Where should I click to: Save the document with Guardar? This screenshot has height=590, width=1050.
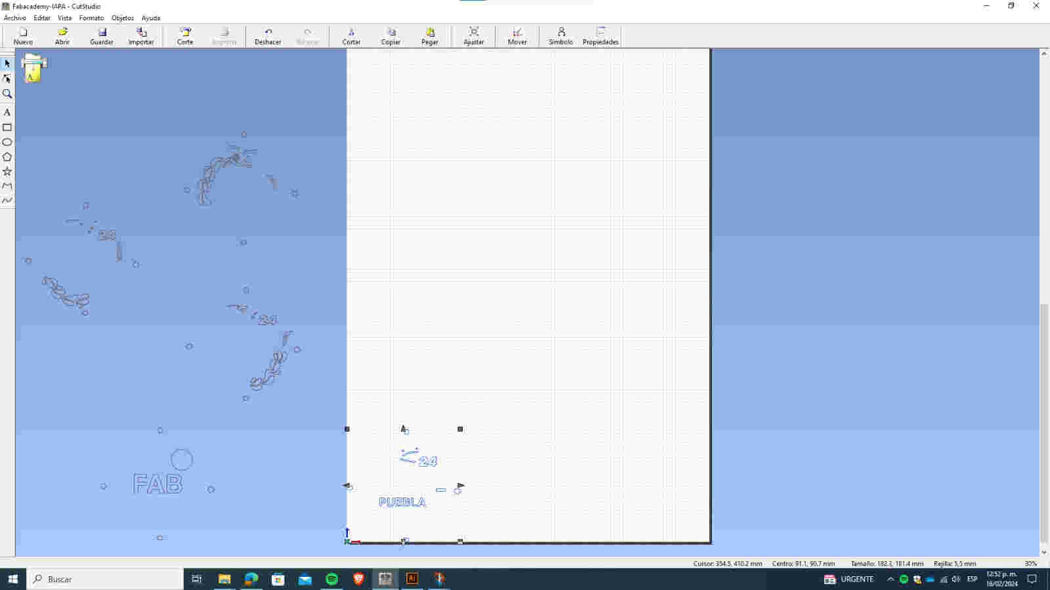tap(102, 36)
